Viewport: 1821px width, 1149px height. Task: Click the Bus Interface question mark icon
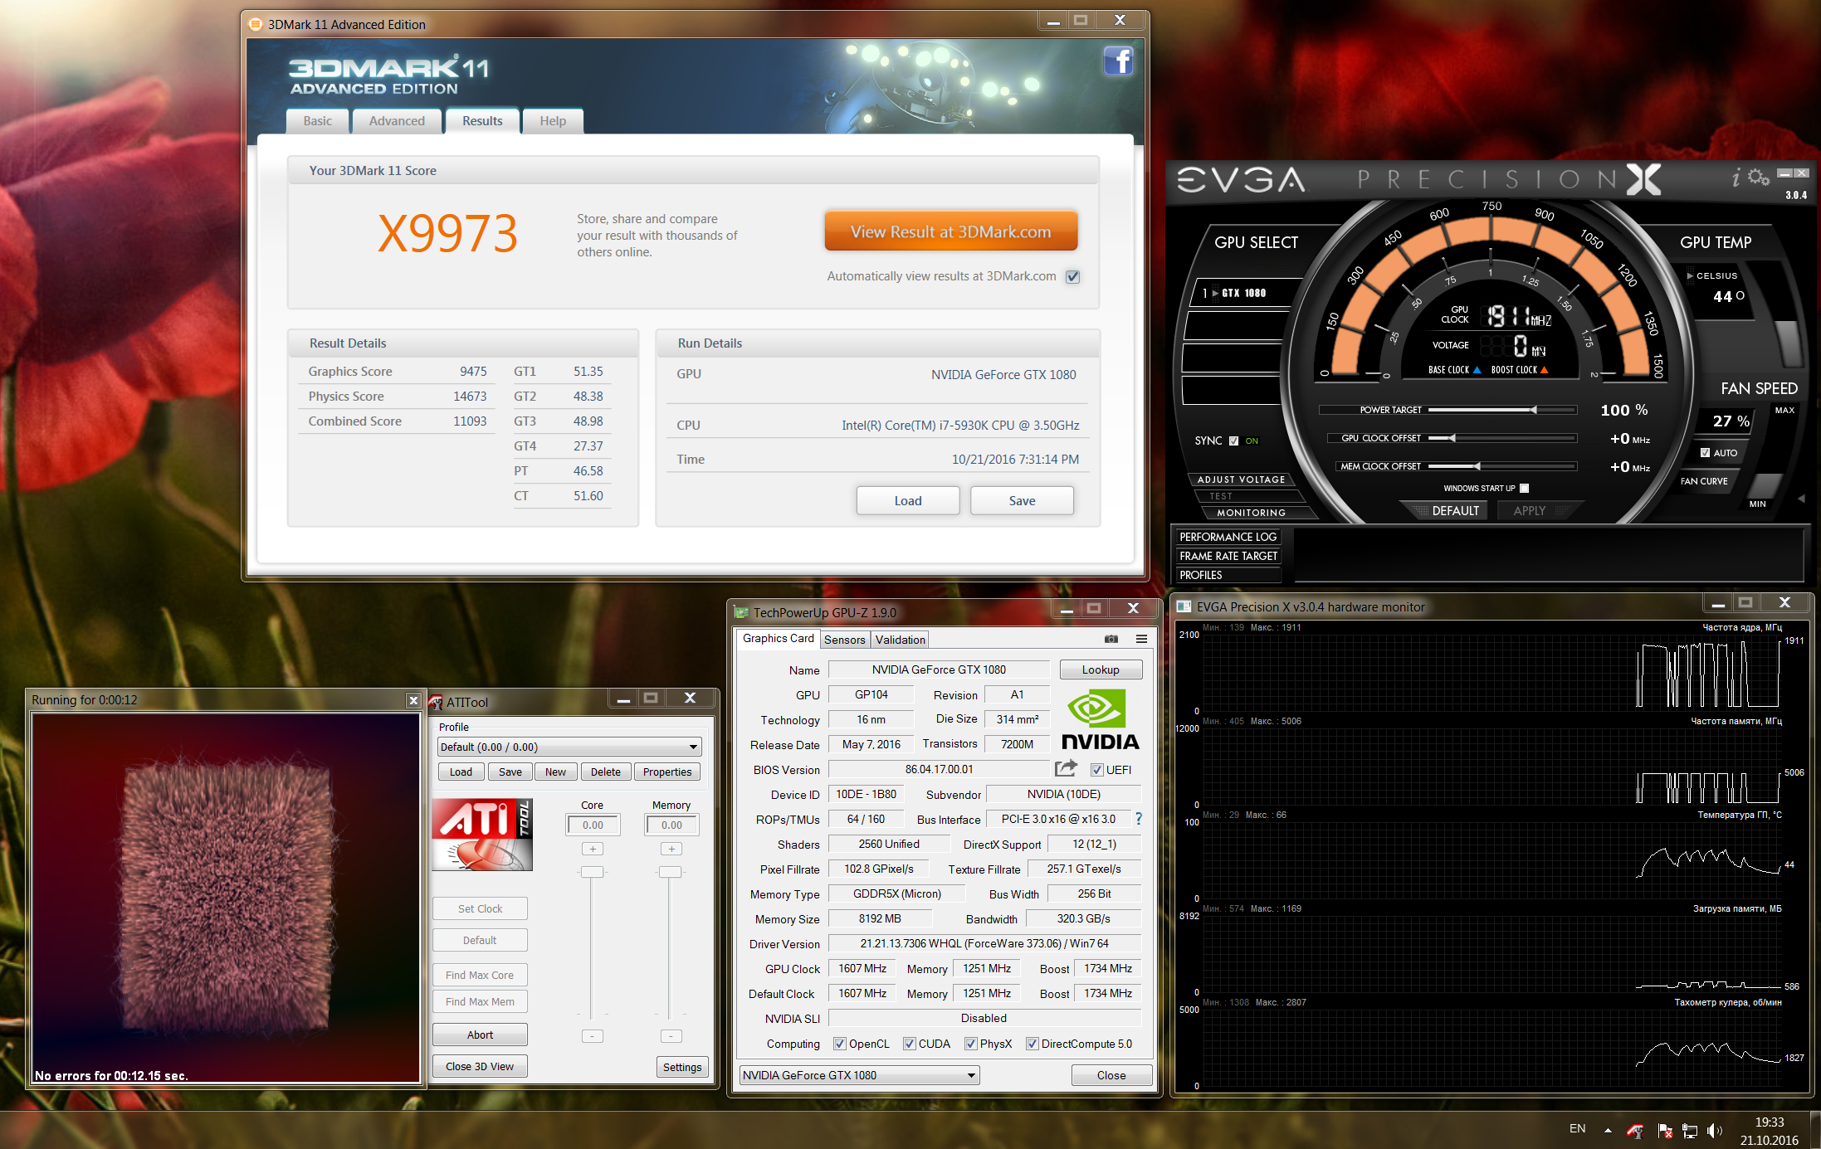pos(1139,819)
